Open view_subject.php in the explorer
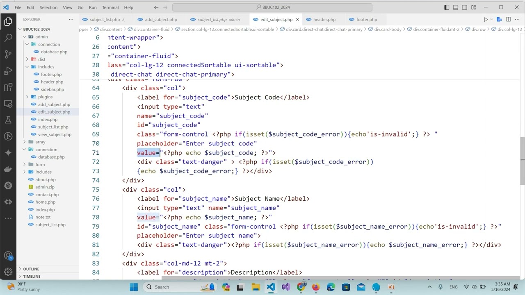525x295 pixels. tap(55, 134)
